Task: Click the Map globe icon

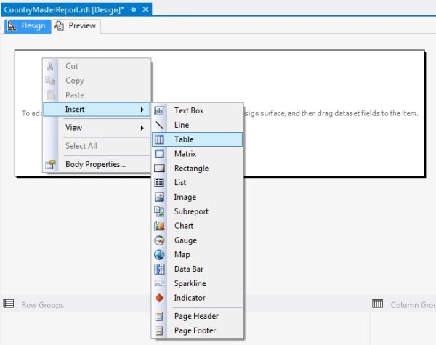Action: (159, 255)
